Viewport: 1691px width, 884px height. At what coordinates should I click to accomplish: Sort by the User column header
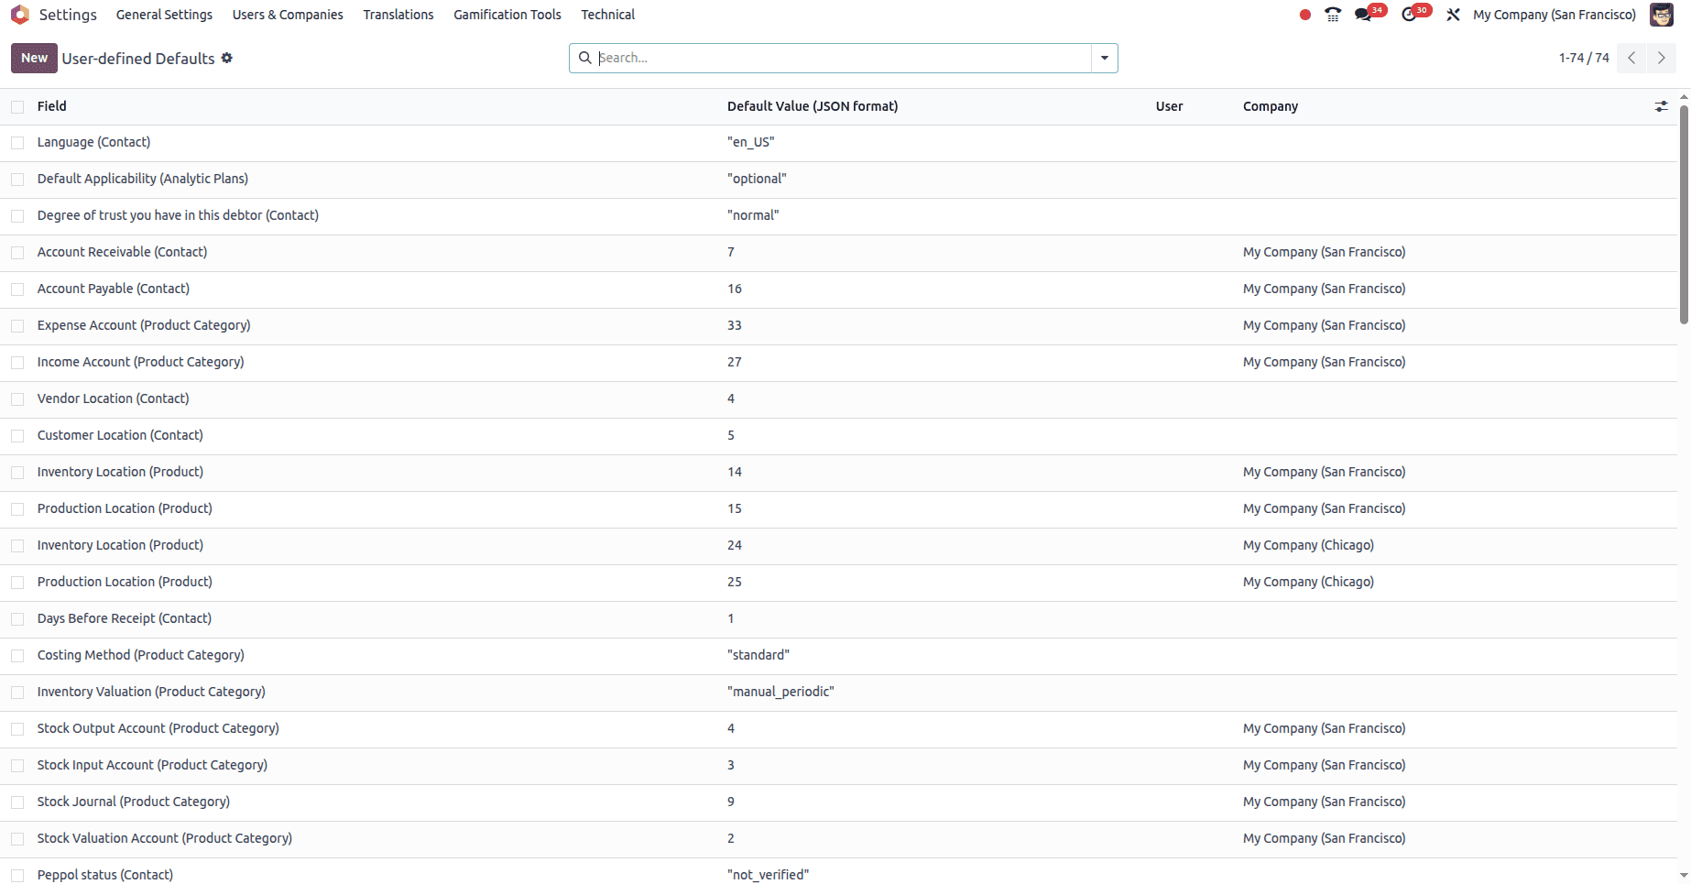(x=1169, y=106)
